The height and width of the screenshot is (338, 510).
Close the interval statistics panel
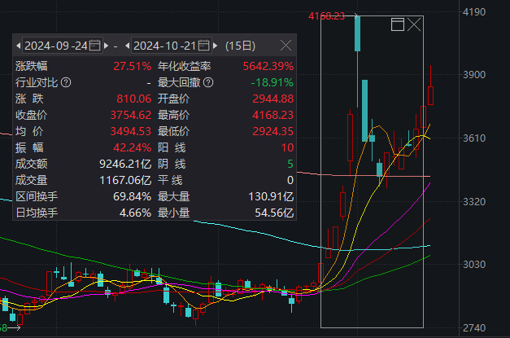click(286, 46)
